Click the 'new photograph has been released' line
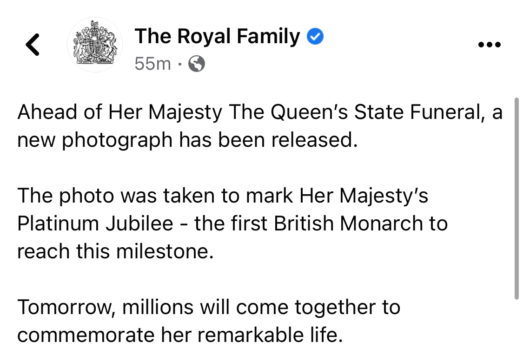Viewport: 523px width, 361px height. (x=187, y=140)
